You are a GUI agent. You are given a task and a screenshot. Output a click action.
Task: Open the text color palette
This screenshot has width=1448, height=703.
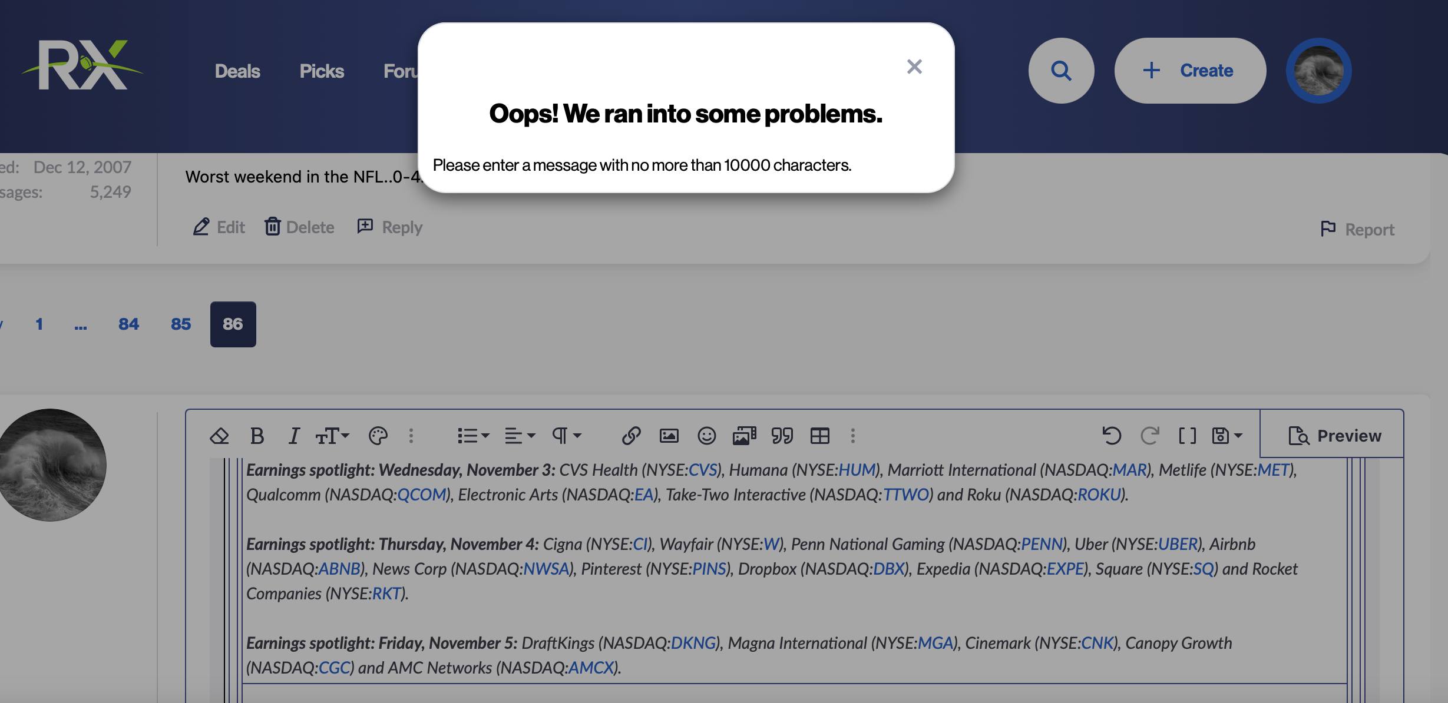378,436
